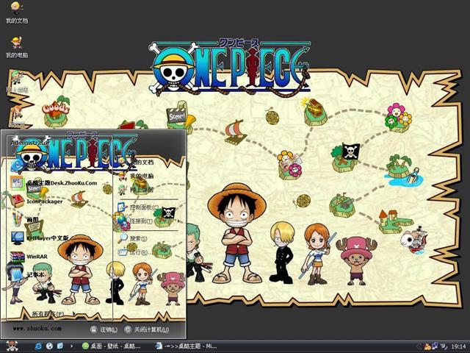Open the Zoro-themed network desktop icon
The width and height of the screenshot is (470, 353).
pyautogui.click(x=18, y=82)
